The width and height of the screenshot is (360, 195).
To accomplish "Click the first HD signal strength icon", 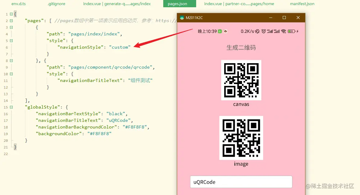I will 270,31.
